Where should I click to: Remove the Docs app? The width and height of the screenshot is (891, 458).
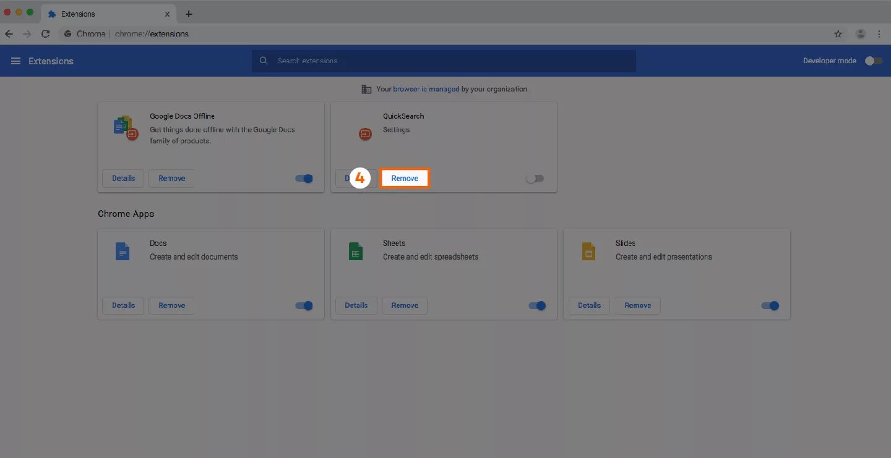tap(171, 305)
